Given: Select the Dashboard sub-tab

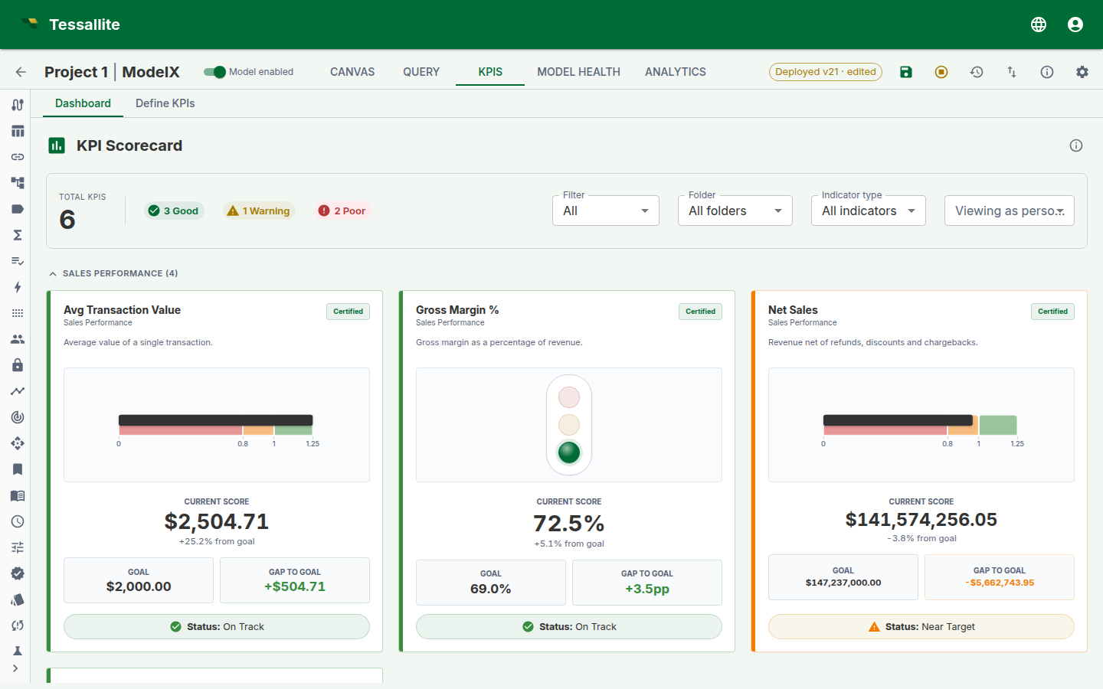Looking at the screenshot, I should (83, 103).
